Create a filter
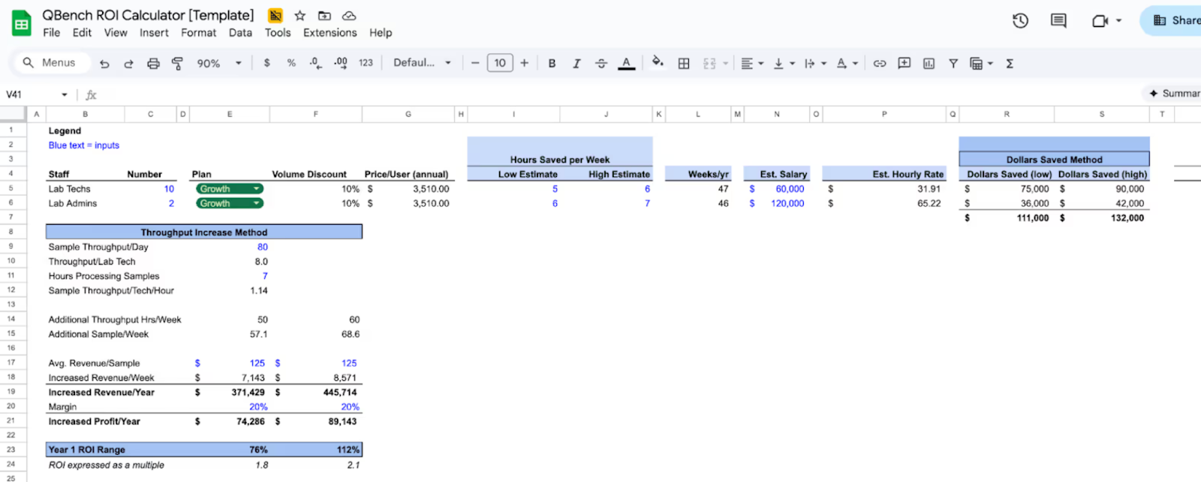The width and height of the screenshot is (1201, 482). [953, 64]
